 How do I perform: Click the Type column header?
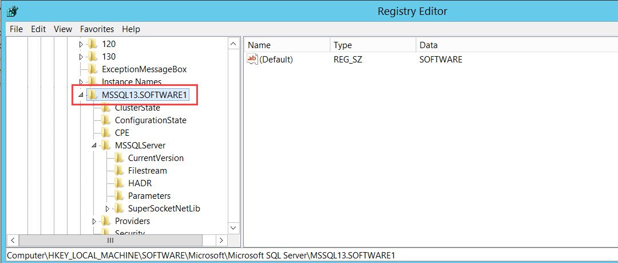point(373,45)
